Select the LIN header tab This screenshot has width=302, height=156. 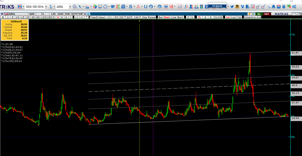[x=53, y=14]
